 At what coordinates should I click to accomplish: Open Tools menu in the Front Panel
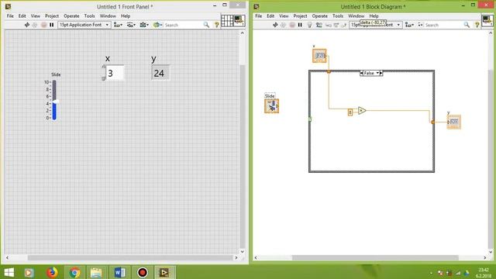[89, 15]
